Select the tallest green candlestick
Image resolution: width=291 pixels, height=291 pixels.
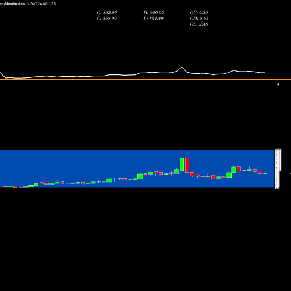pos(182,164)
